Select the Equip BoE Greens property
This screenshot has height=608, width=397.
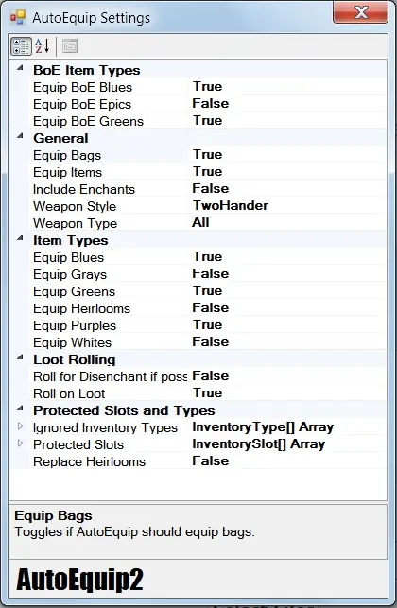click(x=89, y=121)
